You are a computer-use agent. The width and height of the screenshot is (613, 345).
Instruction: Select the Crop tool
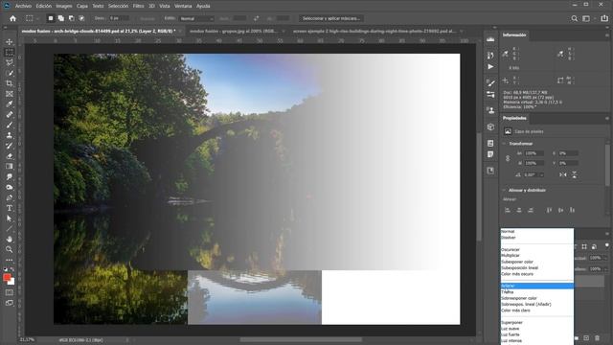[10, 83]
